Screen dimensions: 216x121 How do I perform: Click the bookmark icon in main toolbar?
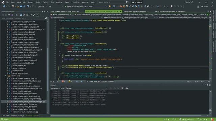[x=172, y=6]
